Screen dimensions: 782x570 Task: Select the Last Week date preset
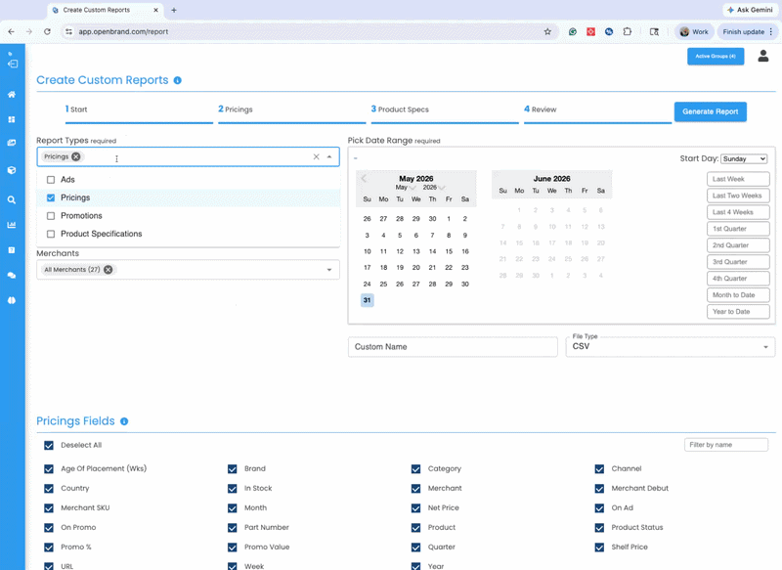(738, 179)
